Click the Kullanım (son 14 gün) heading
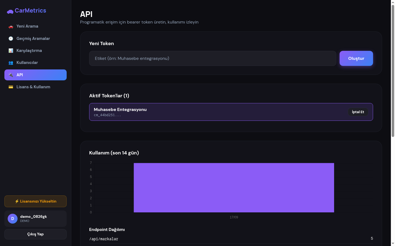395x246 pixels. pos(114,153)
